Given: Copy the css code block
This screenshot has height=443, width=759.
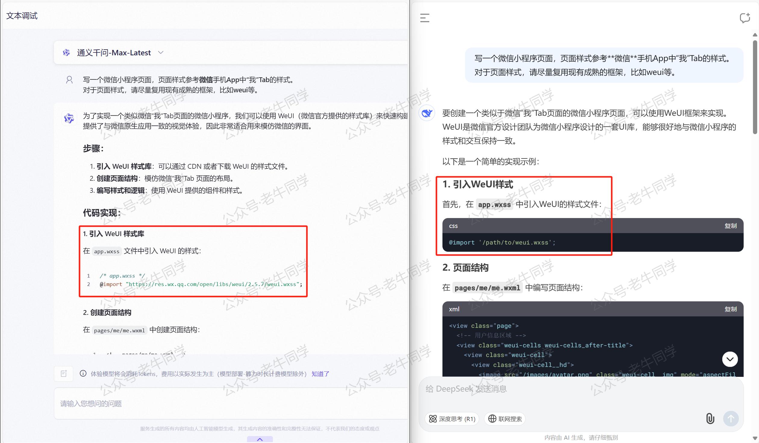Looking at the screenshot, I should point(730,226).
